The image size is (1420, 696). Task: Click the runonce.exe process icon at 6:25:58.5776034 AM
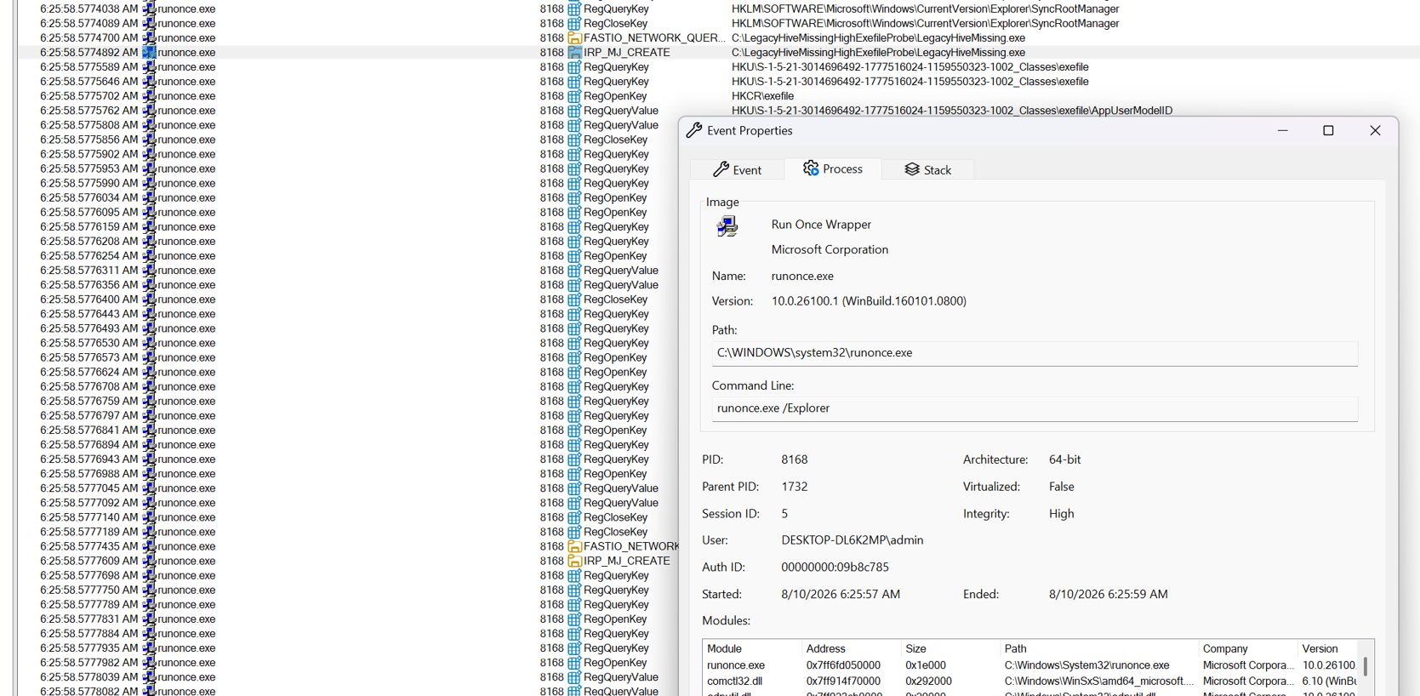pos(149,197)
